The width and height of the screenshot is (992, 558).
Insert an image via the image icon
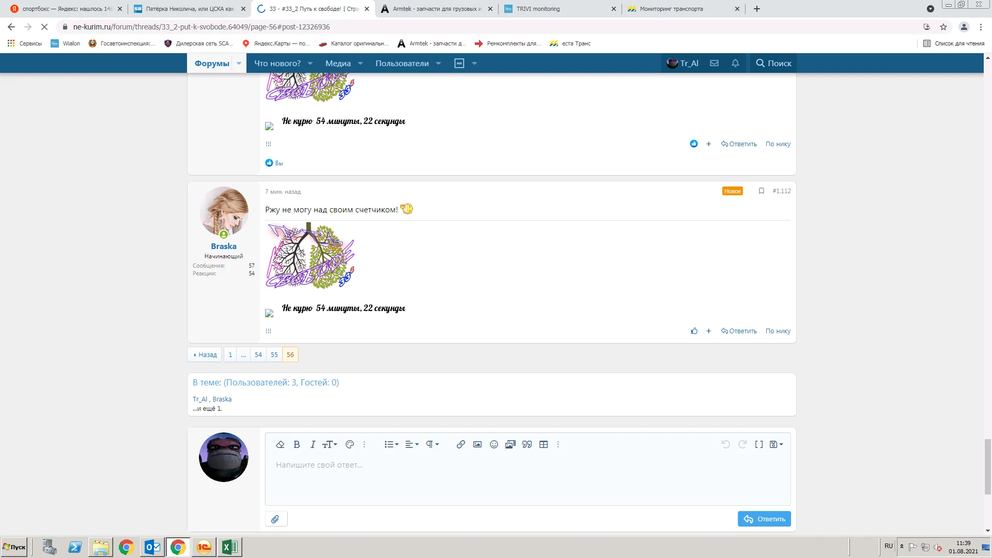tap(477, 444)
